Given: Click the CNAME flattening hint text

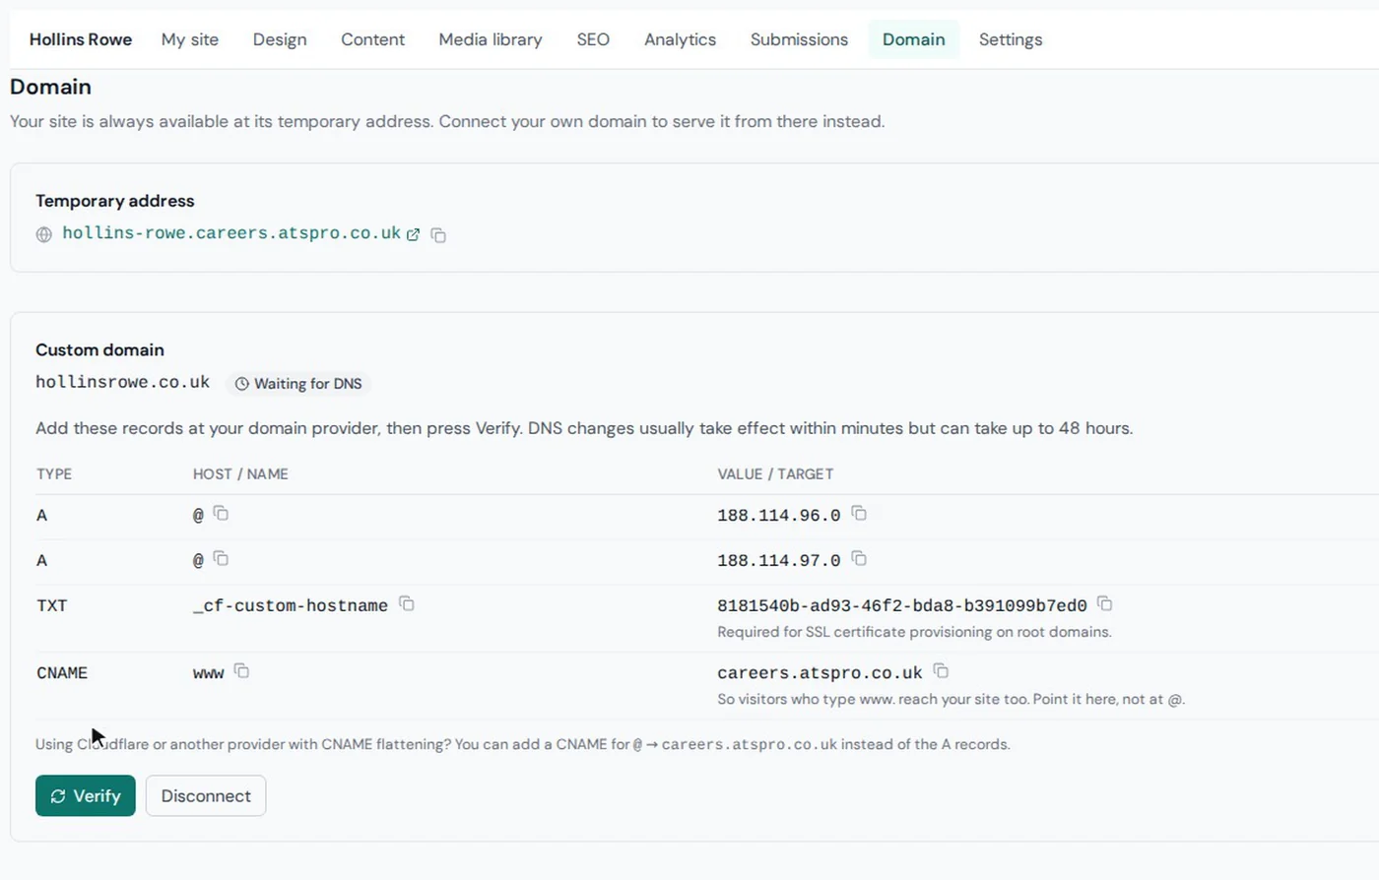Looking at the screenshot, I should pos(523,744).
